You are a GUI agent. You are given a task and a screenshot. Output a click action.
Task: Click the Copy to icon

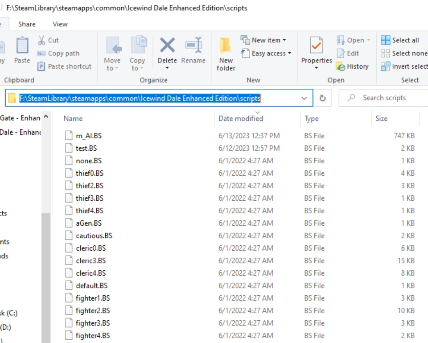[139, 45]
